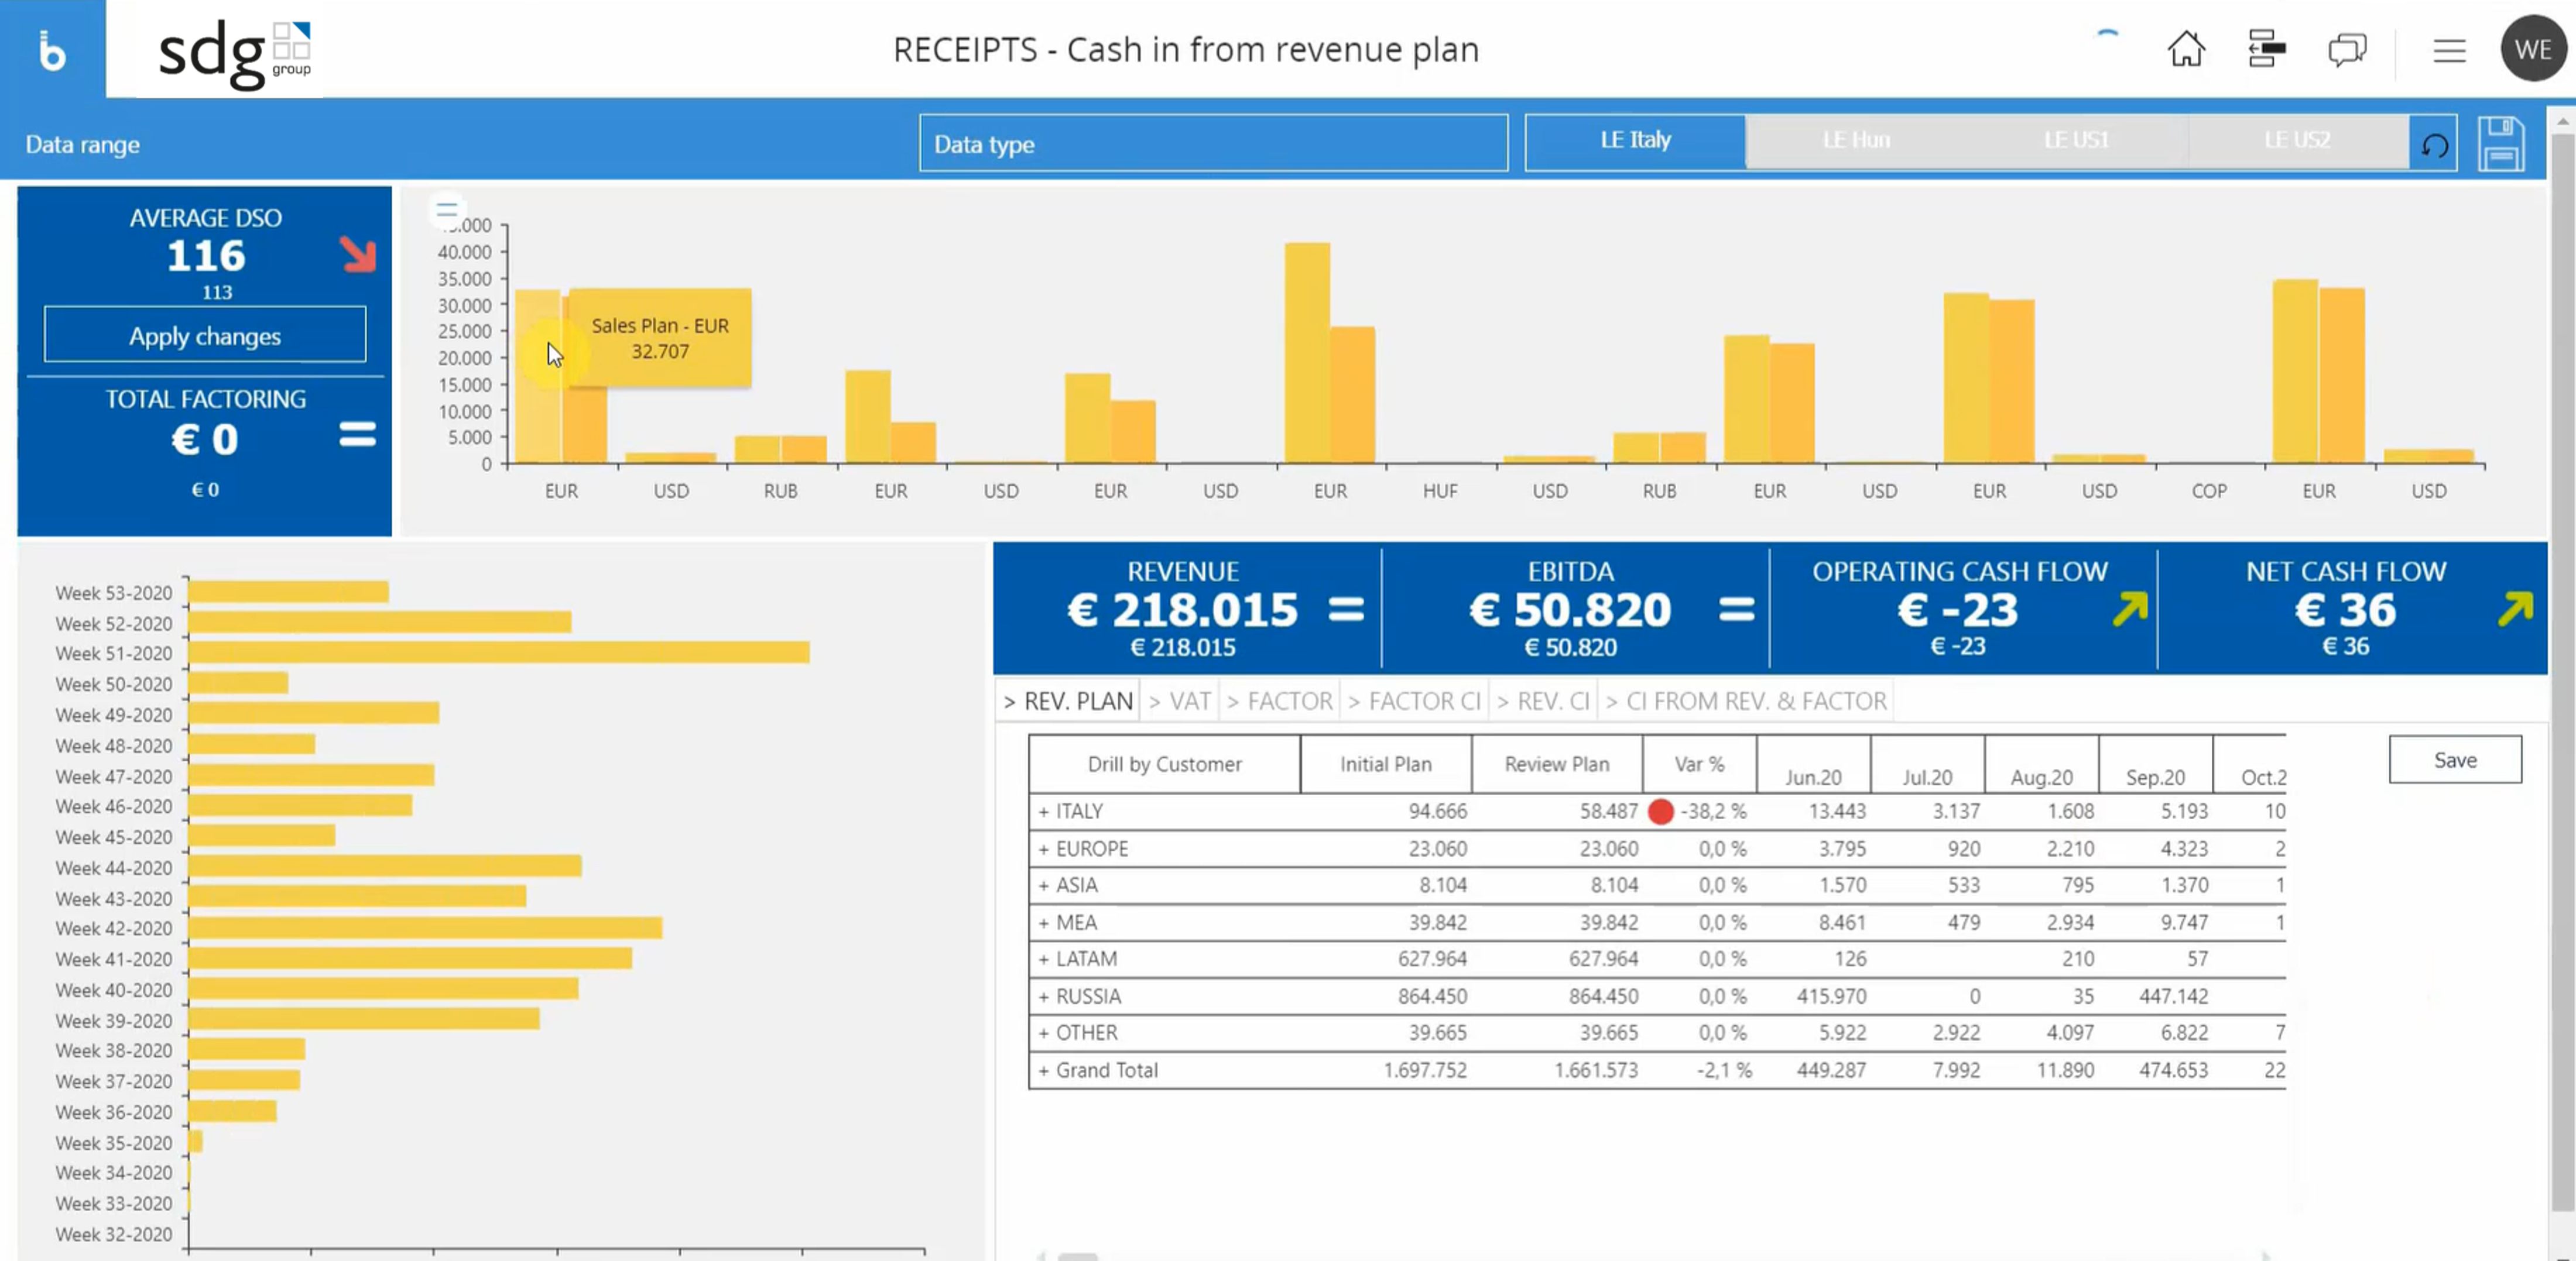Click the floppy disk save icon
Viewport: 2576px width, 1261px height.
pos(2501,144)
